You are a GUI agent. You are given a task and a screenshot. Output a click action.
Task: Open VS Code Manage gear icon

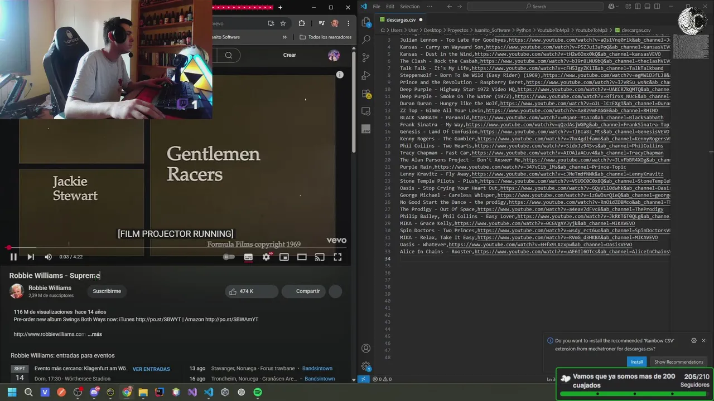pyautogui.click(x=366, y=366)
